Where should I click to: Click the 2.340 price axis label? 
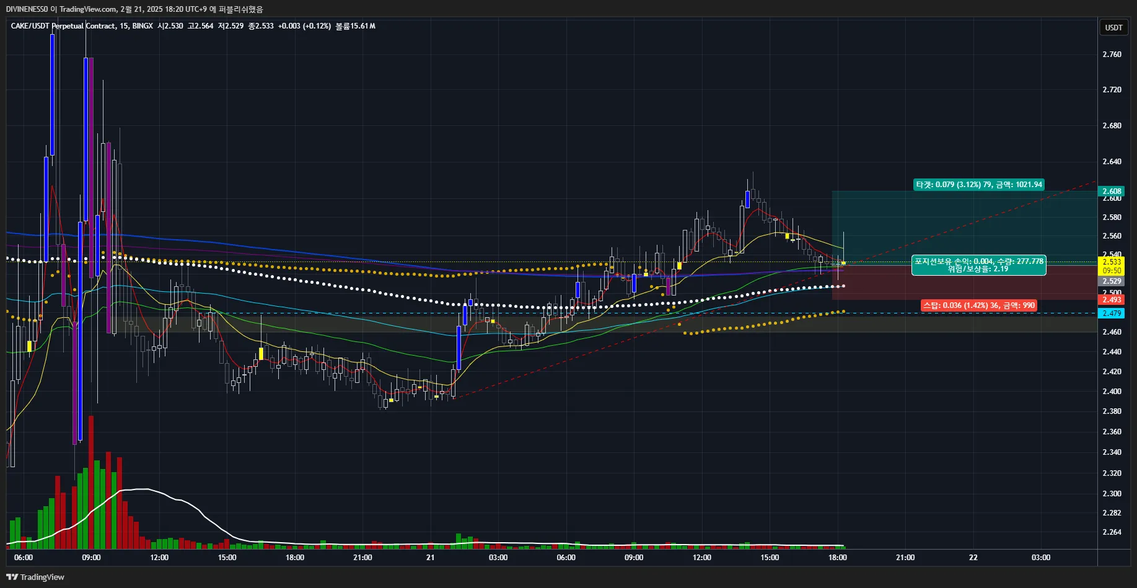[x=1112, y=452]
